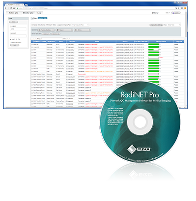Click the Select All button
The width and height of the screenshot is (196, 201).
[46, 34]
